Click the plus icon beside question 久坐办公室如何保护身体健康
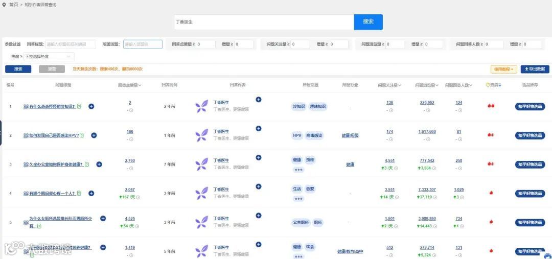This screenshot has width=552, height=259. tap(99, 164)
